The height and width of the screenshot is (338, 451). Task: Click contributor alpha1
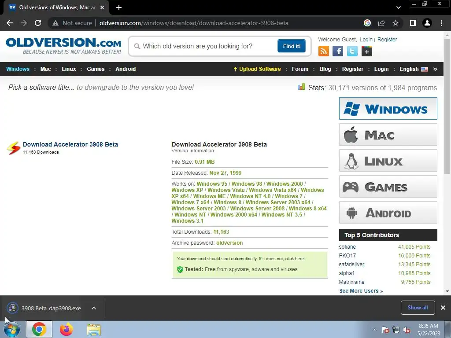[347, 273]
